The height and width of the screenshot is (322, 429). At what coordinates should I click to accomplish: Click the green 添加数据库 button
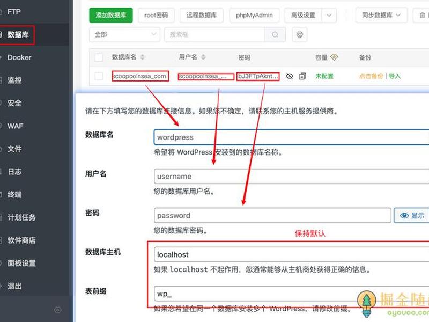tap(111, 15)
